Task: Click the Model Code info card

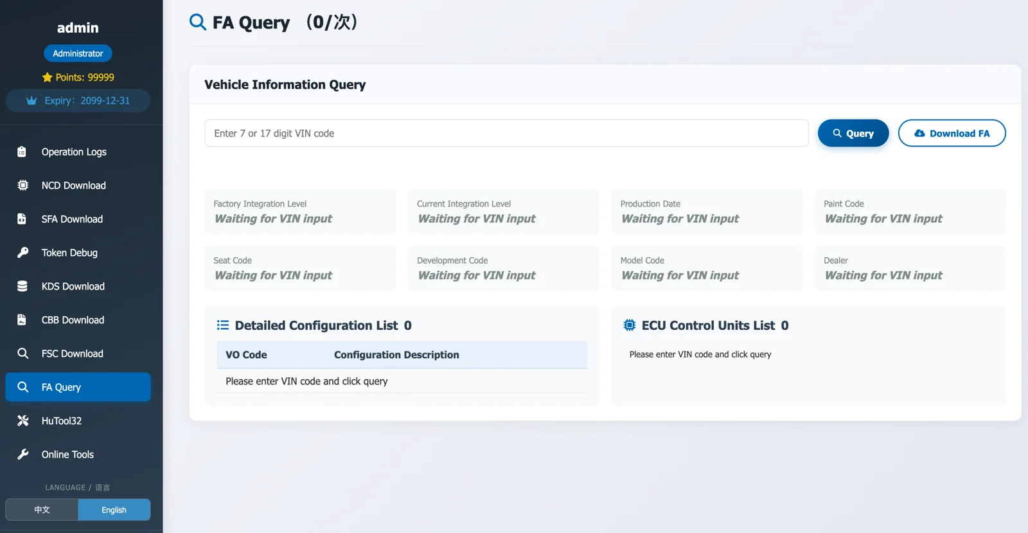Action: click(707, 268)
